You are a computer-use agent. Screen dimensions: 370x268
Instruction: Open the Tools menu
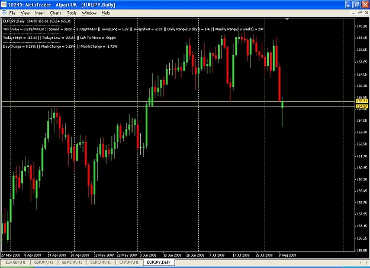pyautogui.click(x=72, y=13)
